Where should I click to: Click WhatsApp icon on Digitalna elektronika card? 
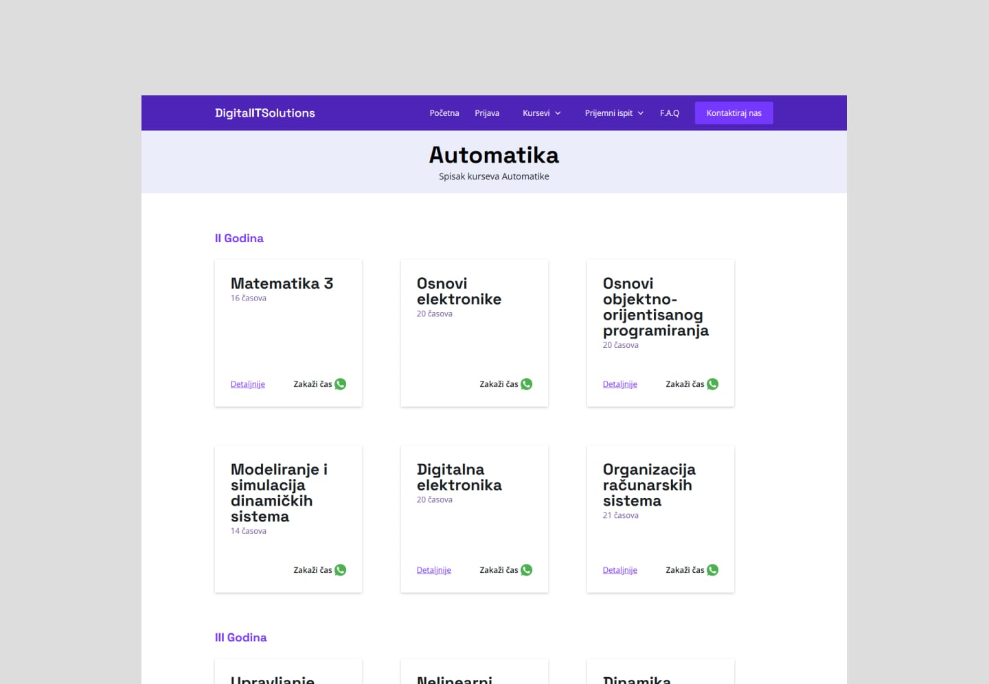(x=527, y=570)
